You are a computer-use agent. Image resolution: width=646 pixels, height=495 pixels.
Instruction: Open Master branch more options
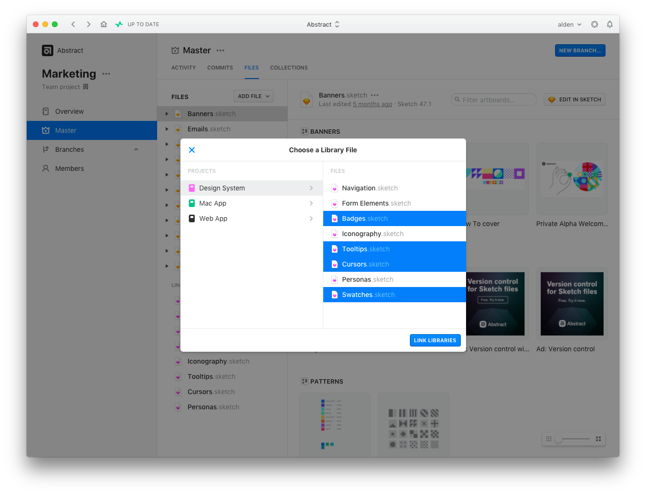(220, 50)
